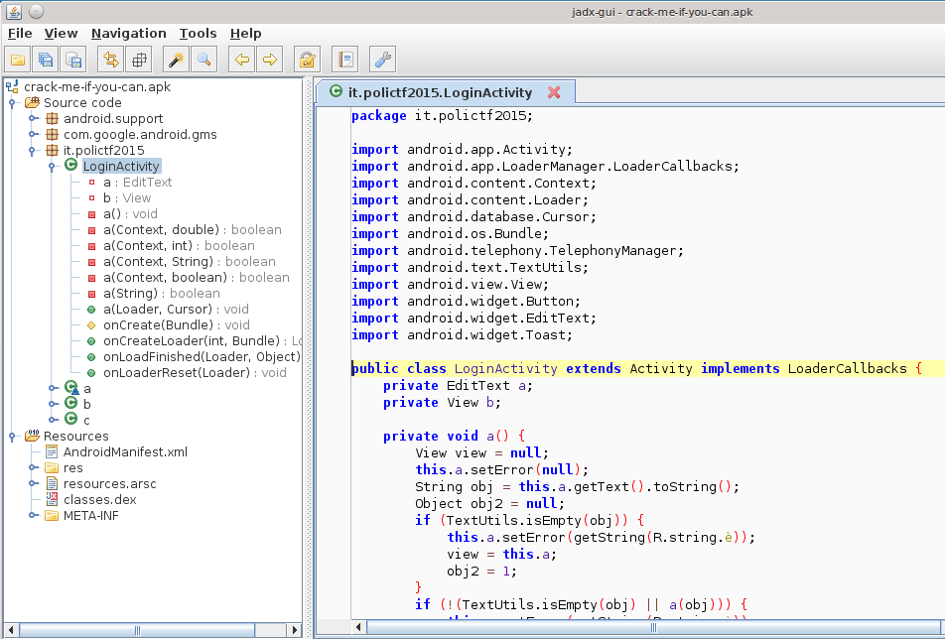Collapse the LoginActivity class node
Screen dimensions: 945x639
tap(51, 167)
